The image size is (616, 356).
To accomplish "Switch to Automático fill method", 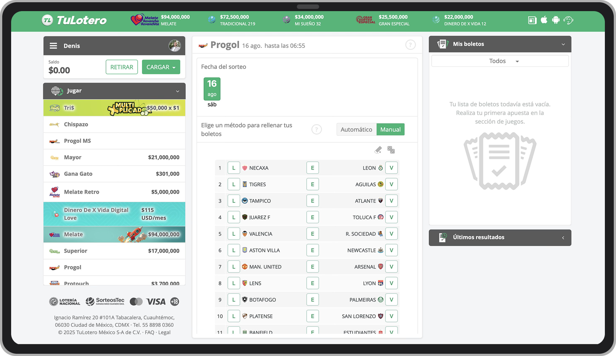I will 356,129.
